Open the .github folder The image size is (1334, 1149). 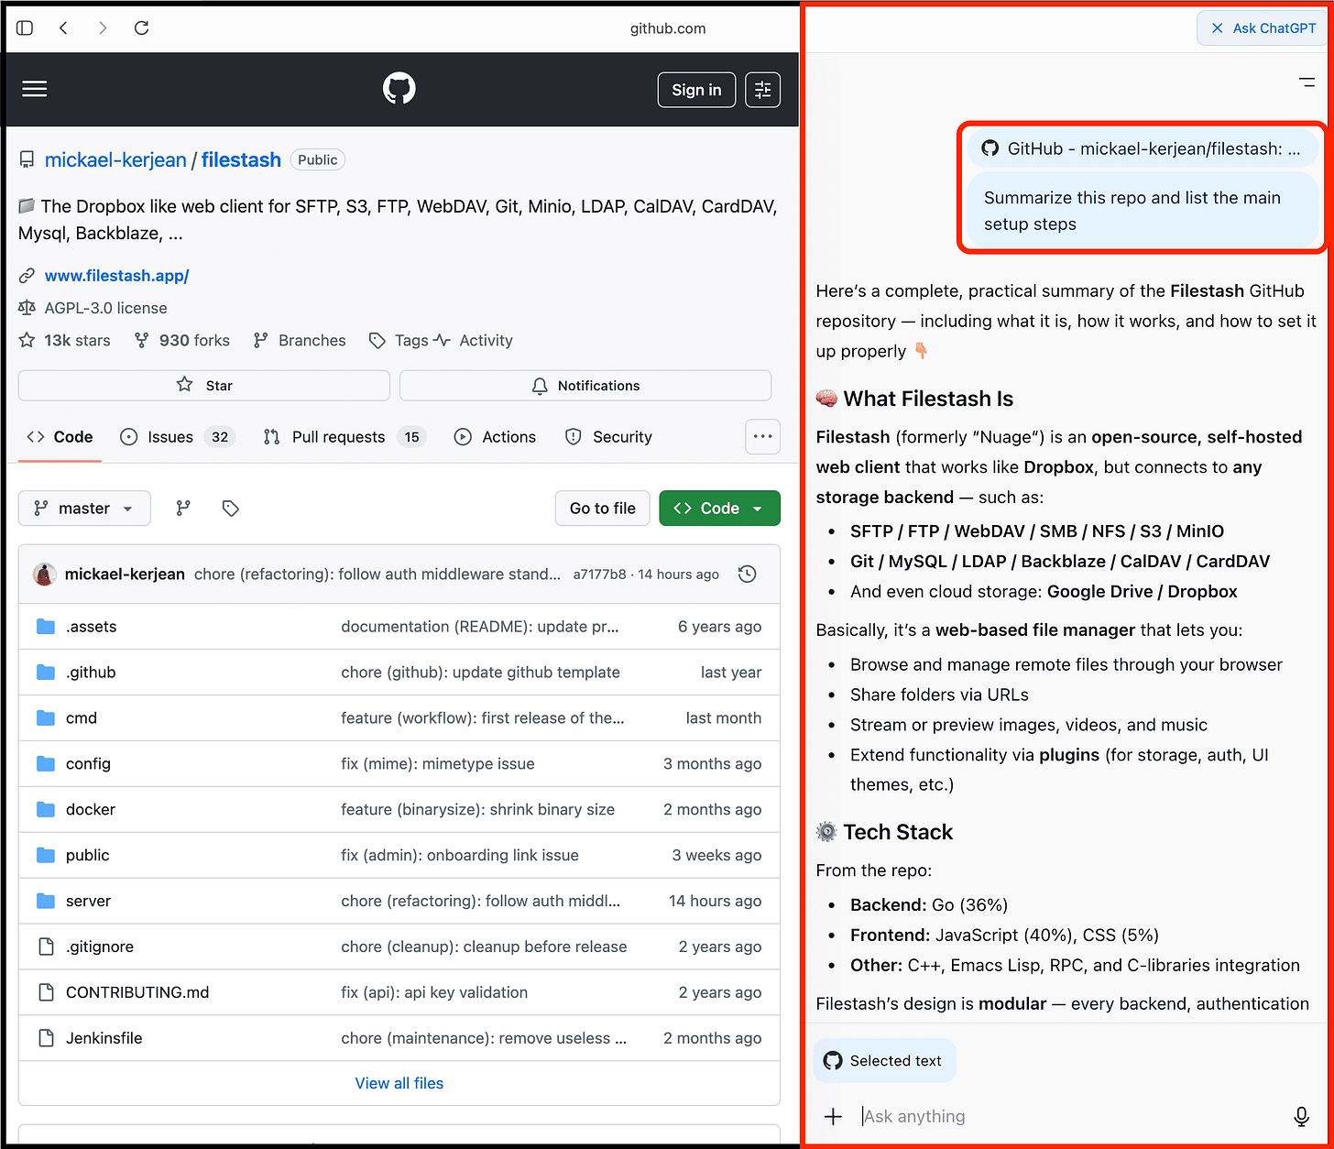click(91, 673)
